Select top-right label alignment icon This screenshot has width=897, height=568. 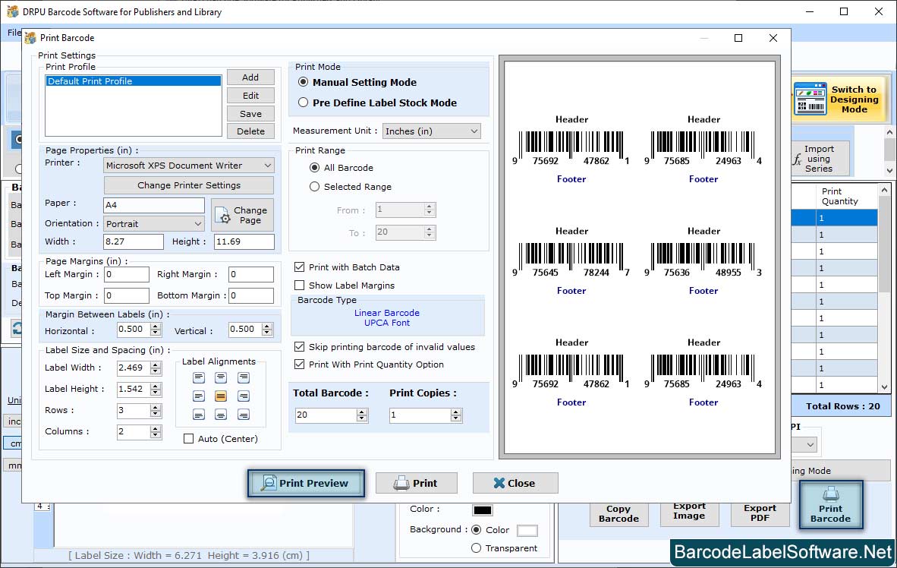[x=243, y=378]
